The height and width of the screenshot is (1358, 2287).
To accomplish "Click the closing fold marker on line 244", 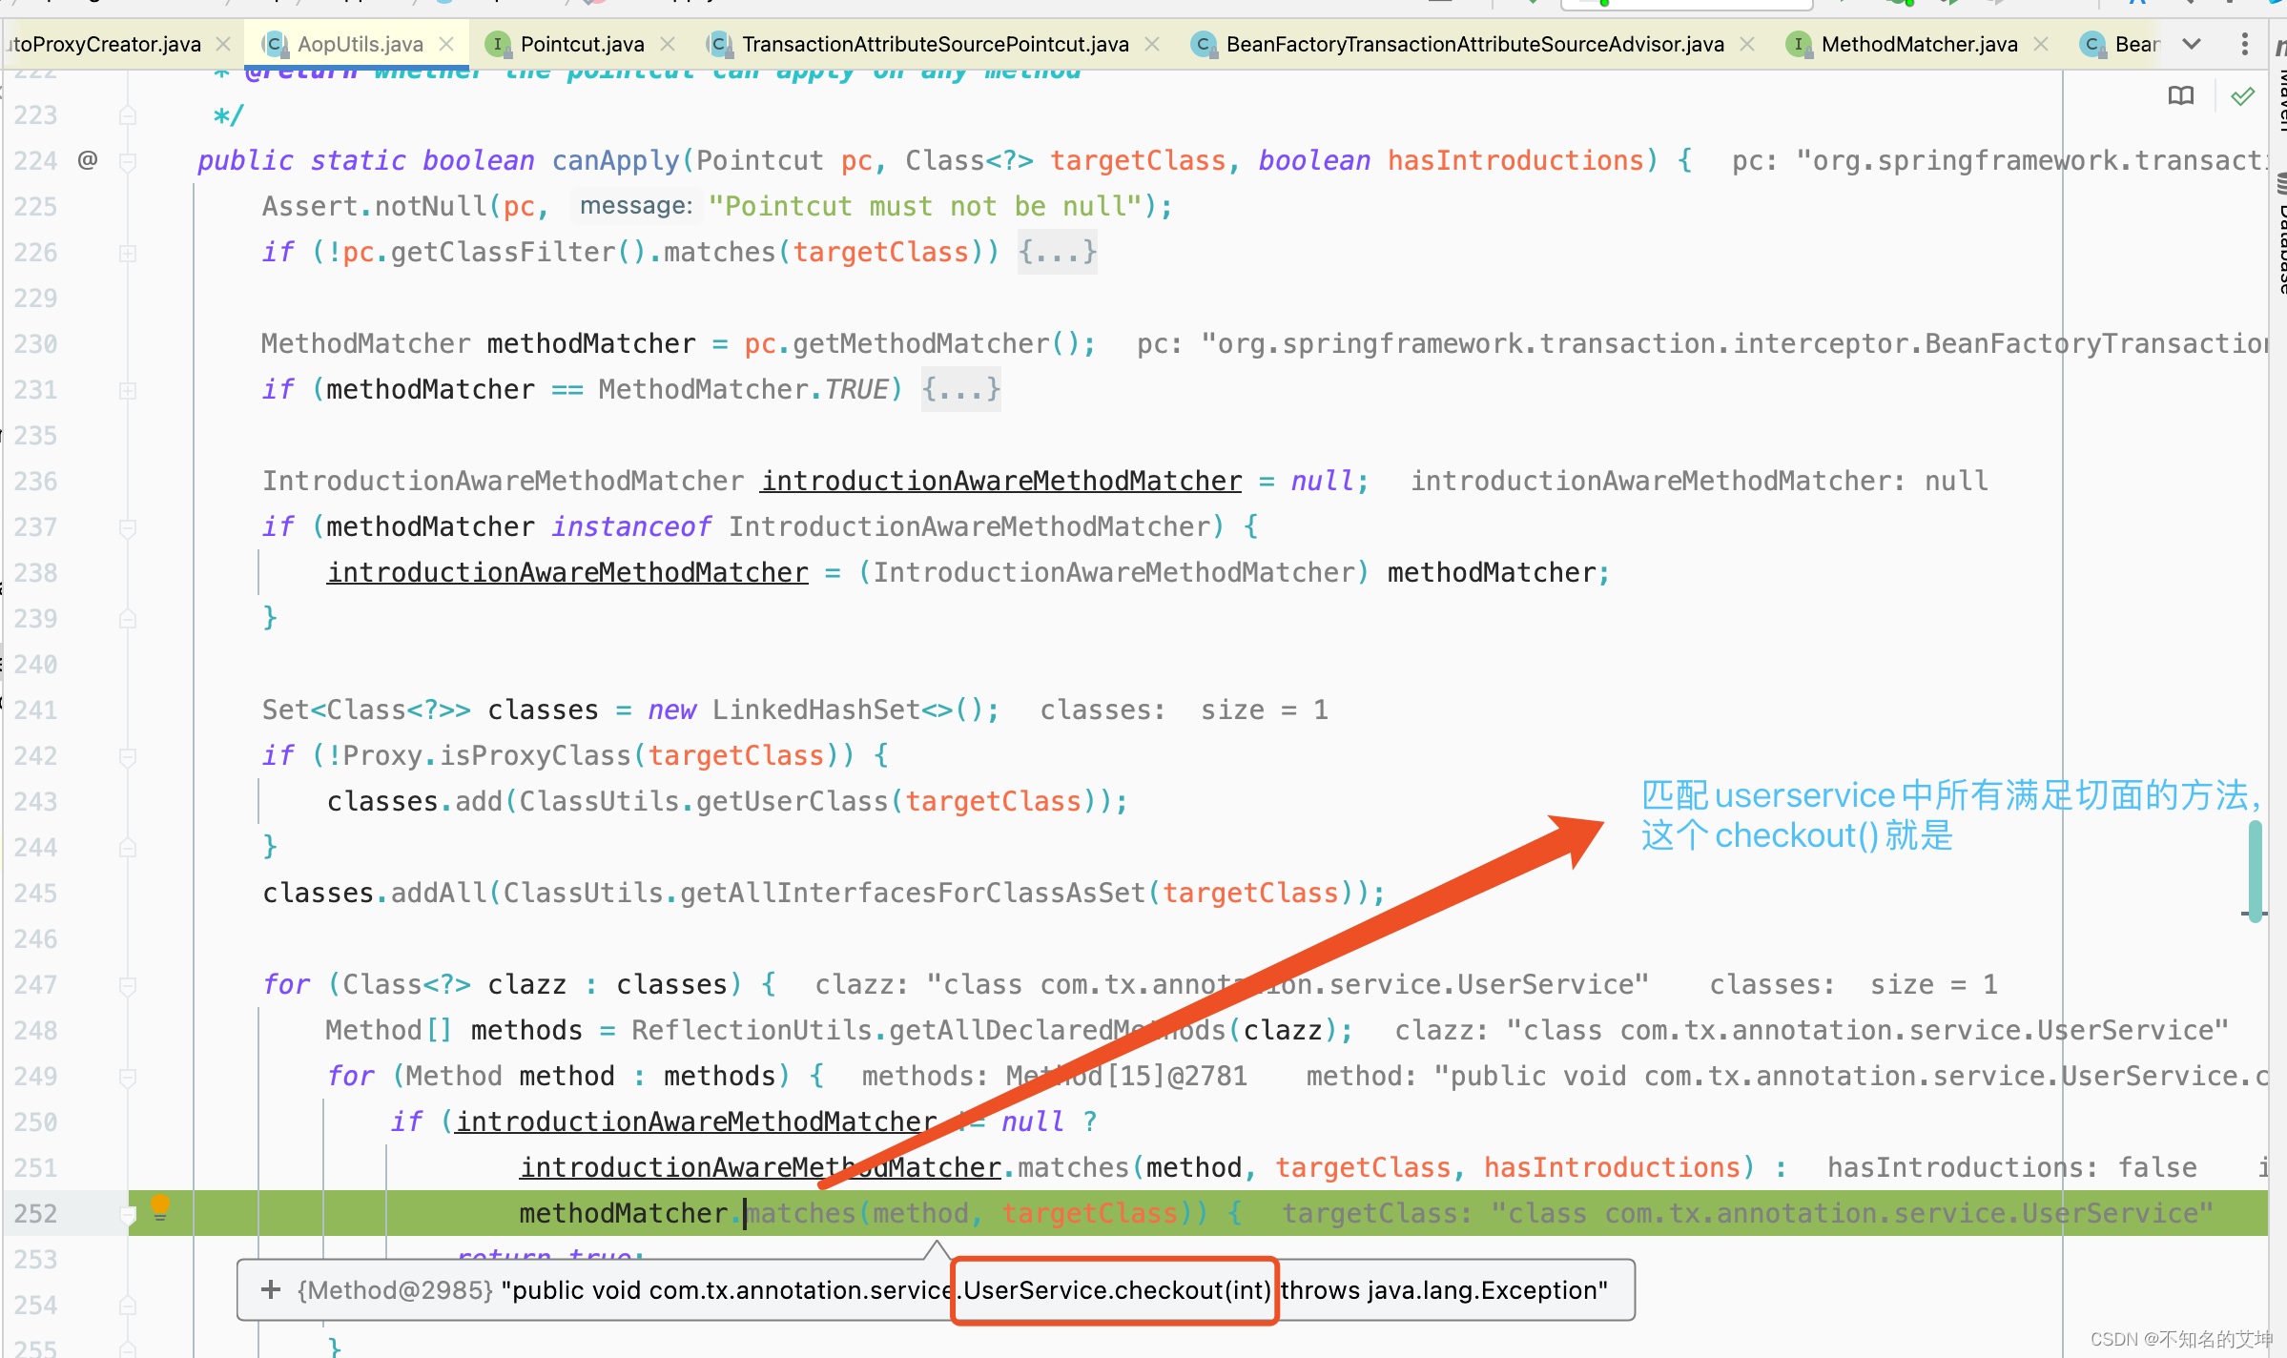I will tap(128, 848).
